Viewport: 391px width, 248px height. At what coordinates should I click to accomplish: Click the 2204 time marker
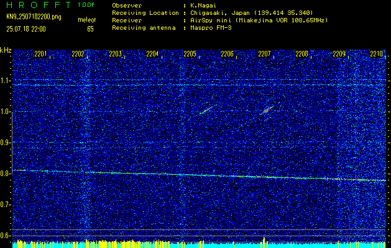click(x=152, y=54)
